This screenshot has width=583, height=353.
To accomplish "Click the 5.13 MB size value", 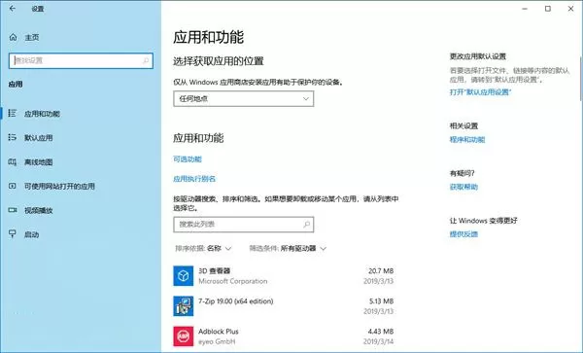I will tap(382, 300).
